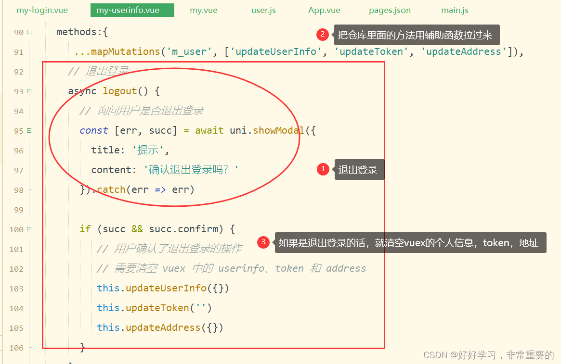This screenshot has width=561, height=364.
Task: Click the 退出登录 annotation label
Action: pyautogui.click(x=359, y=169)
